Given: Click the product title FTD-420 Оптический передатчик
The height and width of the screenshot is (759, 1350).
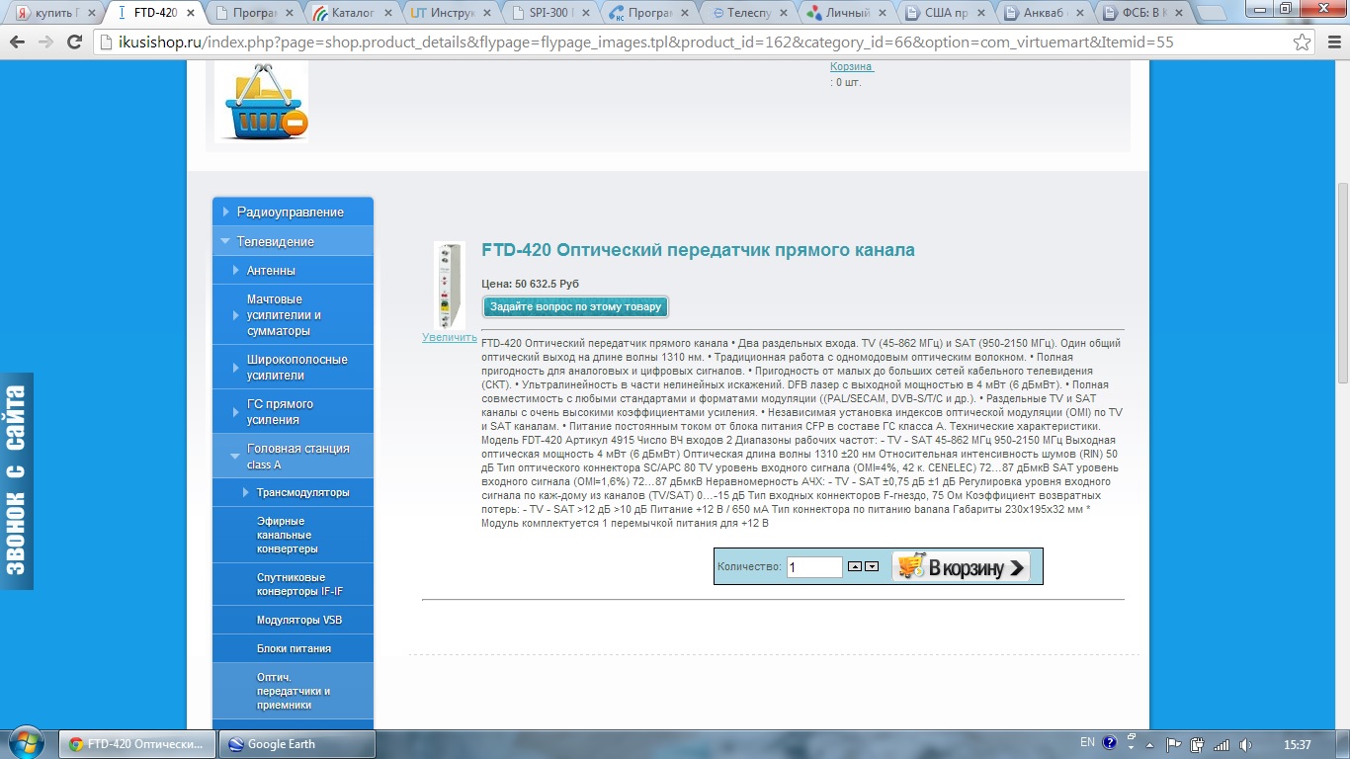Looking at the screenshot, I should [x=698, y=250].
